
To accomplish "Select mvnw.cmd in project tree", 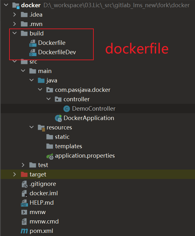I will point(44,222).
